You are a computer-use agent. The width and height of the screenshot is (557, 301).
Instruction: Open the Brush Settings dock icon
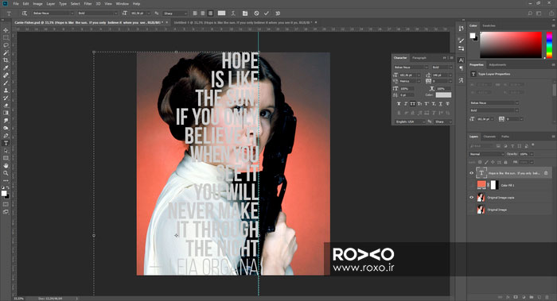coord(461,41)
